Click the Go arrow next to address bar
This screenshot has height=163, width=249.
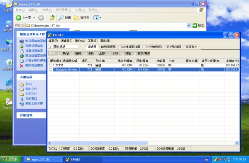[195, 25]
